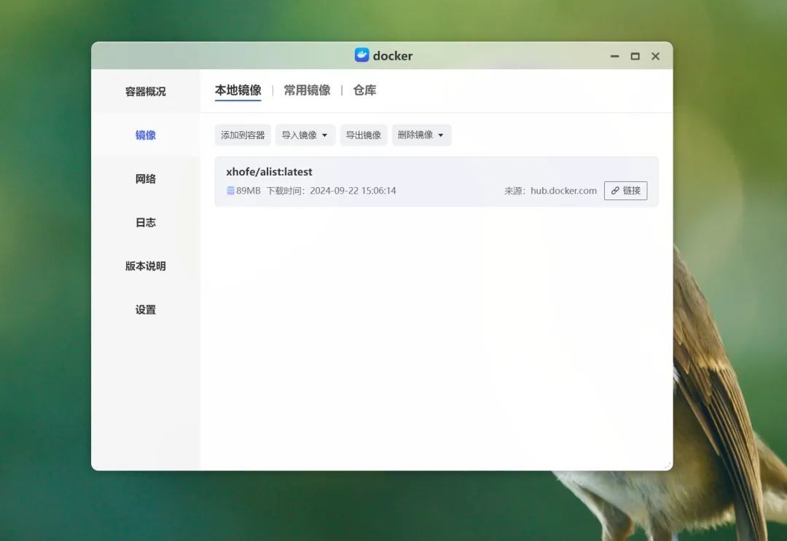The width and height of the screenshot is (787, 541).
Task: Switch to the 常用镜像 tab
Action: (308, 90)
